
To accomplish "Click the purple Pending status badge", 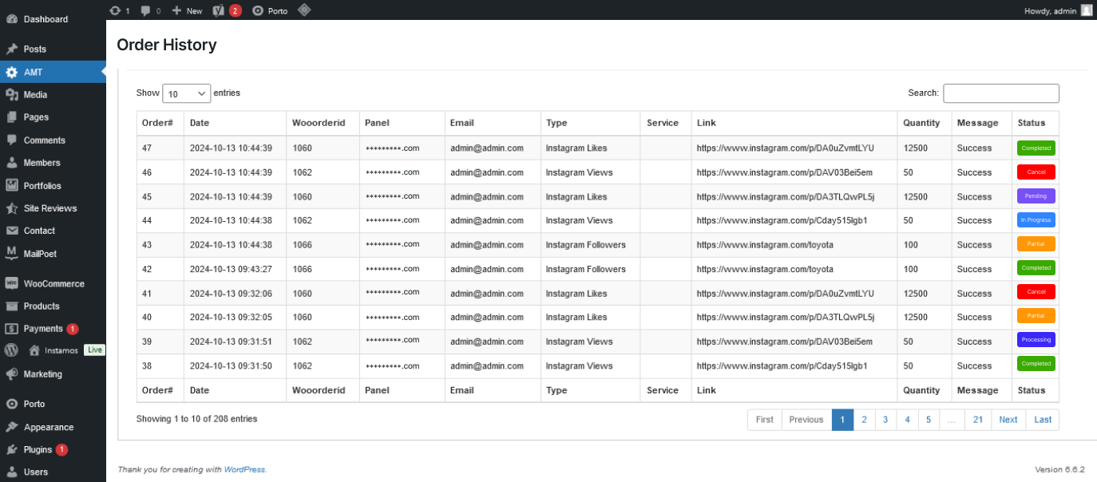I will [x=1036, y=196].
